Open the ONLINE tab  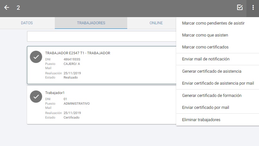[156, 23]
